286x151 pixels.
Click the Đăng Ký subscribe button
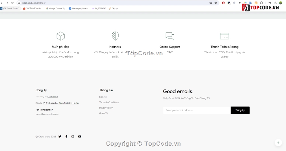click(240, 110)
